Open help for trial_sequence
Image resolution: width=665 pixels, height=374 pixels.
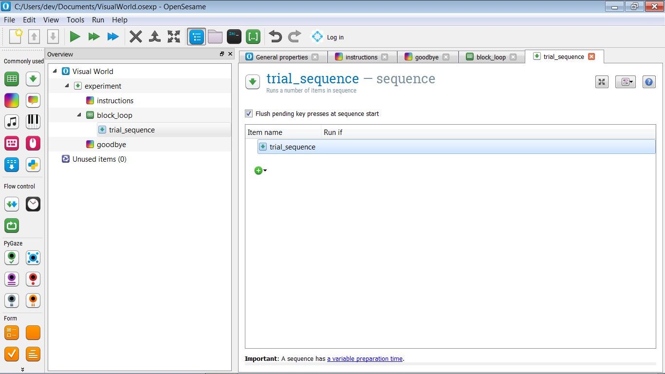pos(648,82)
